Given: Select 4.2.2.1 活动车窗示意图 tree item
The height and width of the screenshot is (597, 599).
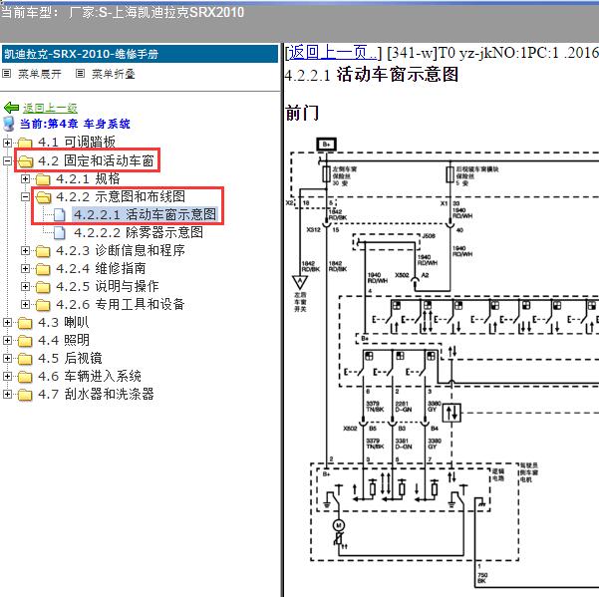Looking at the screenshot, I should point(145,214).
